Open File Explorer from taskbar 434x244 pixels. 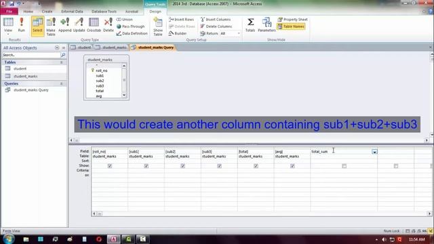pos(26,239)
